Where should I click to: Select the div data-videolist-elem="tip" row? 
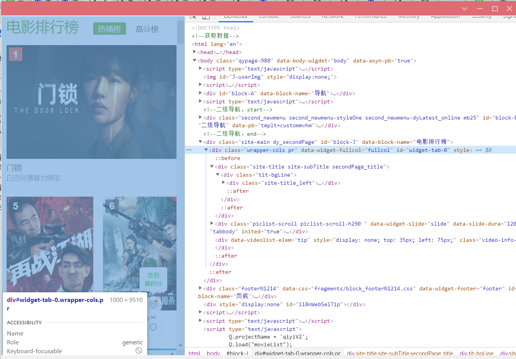click(365, 240)
